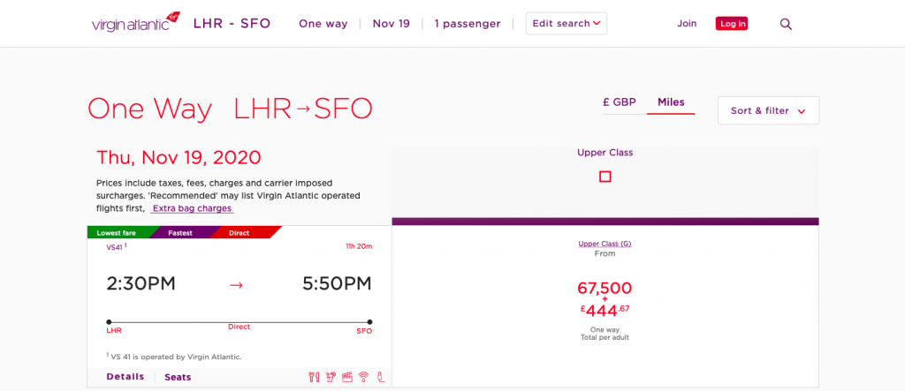Click the red flight direction arrow
The image size is (905, 391).
(236, 285)
